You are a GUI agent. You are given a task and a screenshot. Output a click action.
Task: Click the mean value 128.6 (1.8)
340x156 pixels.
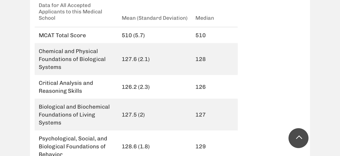click(x=136, y=146)
